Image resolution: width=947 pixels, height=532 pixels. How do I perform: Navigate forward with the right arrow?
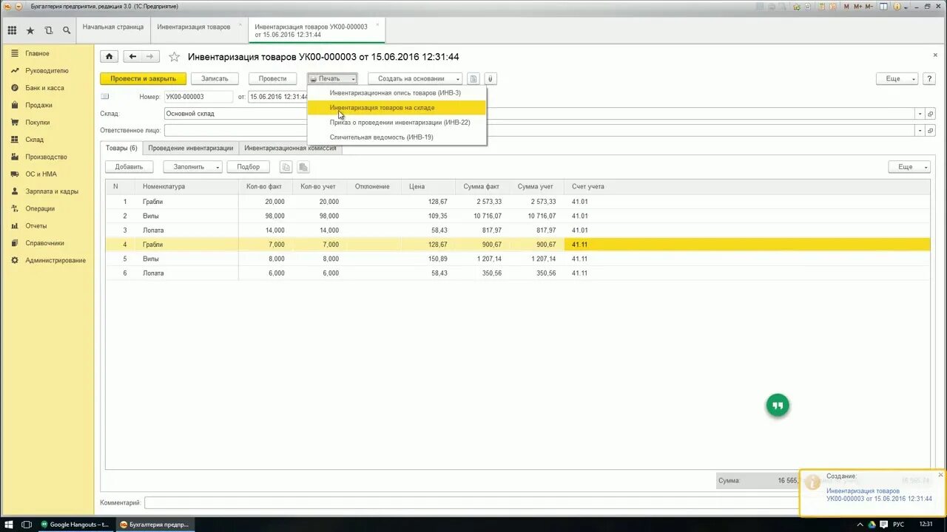150,57
